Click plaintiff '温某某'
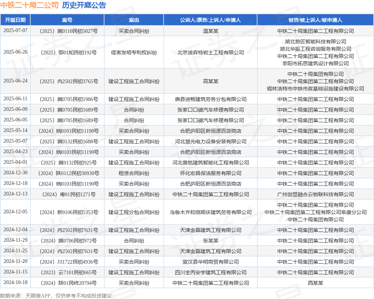The height and width of the screenshot is (299, 374). click(x=210, y=31)
